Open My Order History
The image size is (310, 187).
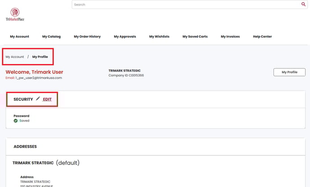[87, 36]
